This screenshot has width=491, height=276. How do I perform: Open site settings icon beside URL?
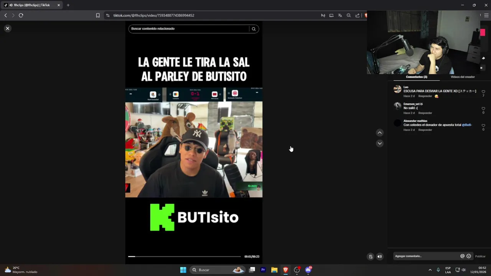point(108,15)
